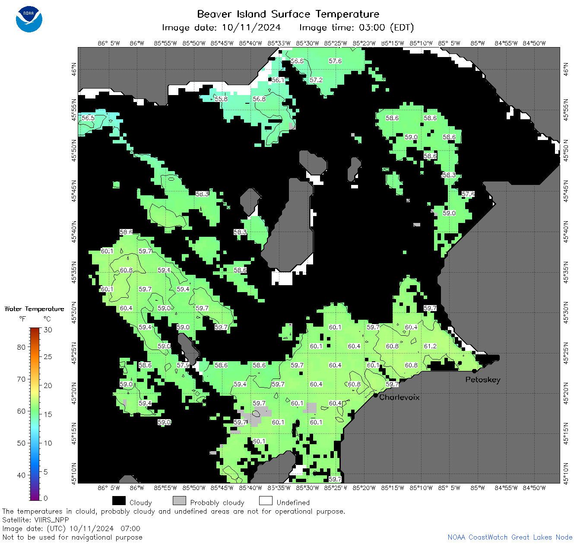The height and width of the screenshot is (544, 577).
Task: Click the NOAA logo emblem
Action: pyautogui.click(x=29, y=19)
